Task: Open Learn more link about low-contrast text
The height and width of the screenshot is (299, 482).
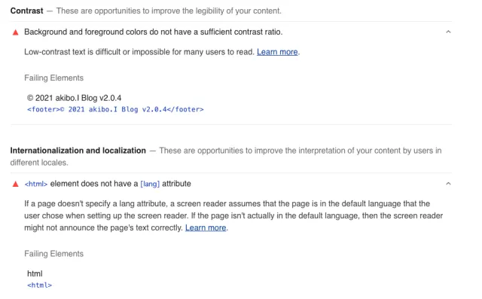Action: tap(277, 52)
